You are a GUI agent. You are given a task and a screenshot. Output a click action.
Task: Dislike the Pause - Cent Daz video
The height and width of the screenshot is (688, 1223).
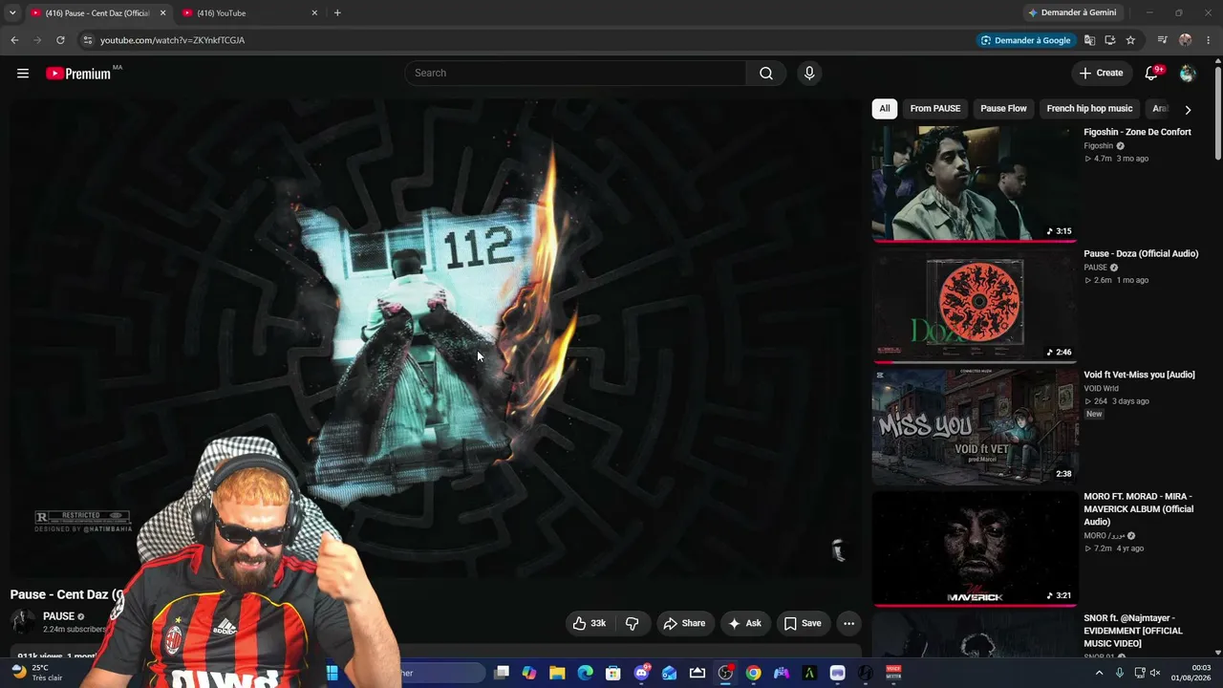[x=632, y=623]
